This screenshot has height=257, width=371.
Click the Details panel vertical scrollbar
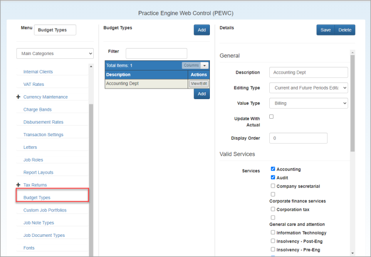tap(352, 106)
